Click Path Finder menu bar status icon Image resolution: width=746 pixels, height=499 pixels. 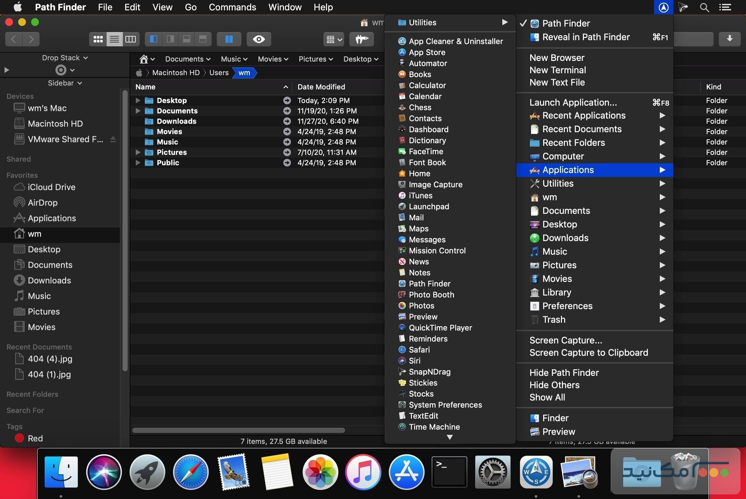(x=663, y=7)
